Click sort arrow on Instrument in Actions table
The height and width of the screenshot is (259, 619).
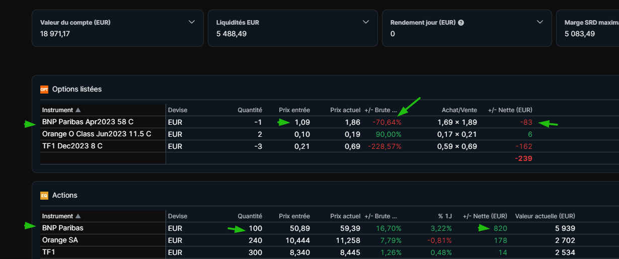point(78,216)
